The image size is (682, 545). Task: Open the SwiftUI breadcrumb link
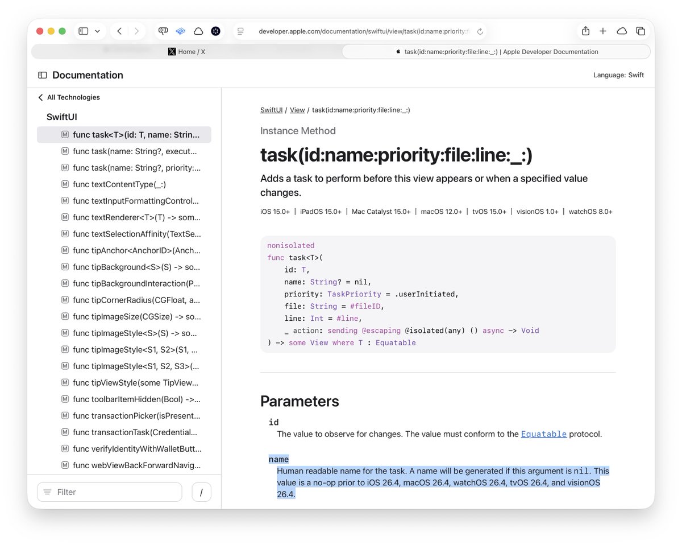coord(271,110)
